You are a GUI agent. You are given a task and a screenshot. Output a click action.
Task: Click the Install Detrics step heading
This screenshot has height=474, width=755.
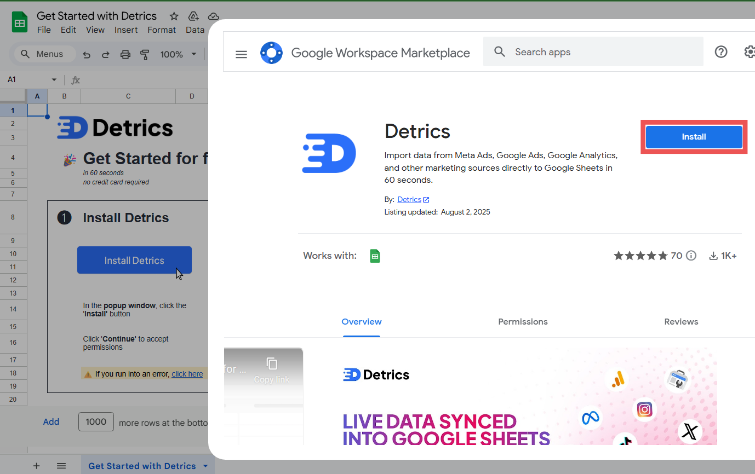tap(126, 218)
